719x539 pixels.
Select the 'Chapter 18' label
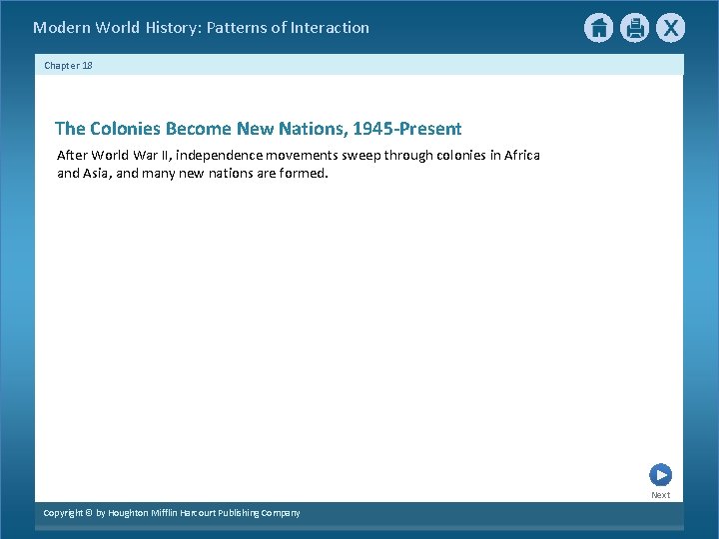68,66
